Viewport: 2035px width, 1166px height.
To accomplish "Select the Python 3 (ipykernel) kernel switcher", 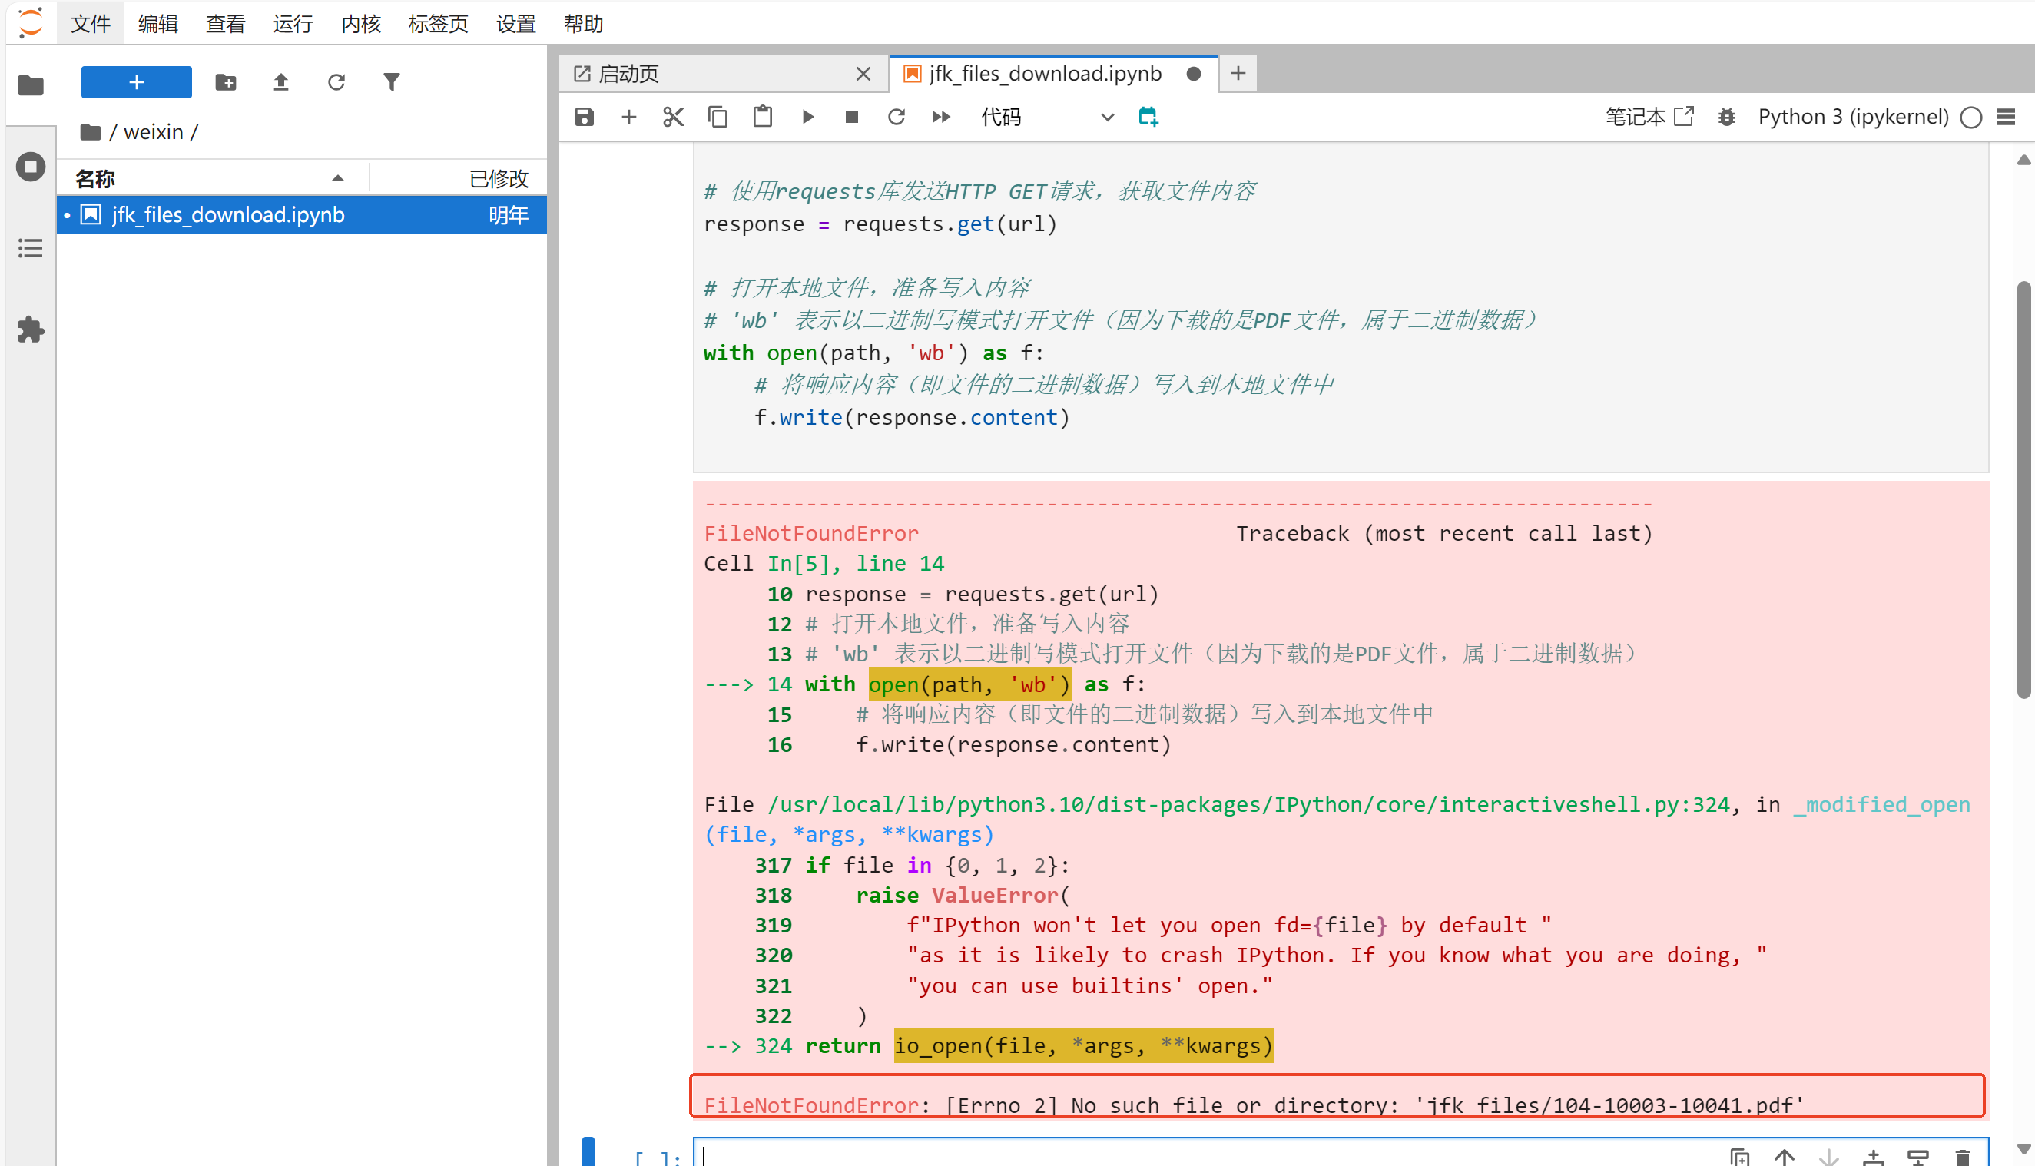I will (x=1852, y=117).
